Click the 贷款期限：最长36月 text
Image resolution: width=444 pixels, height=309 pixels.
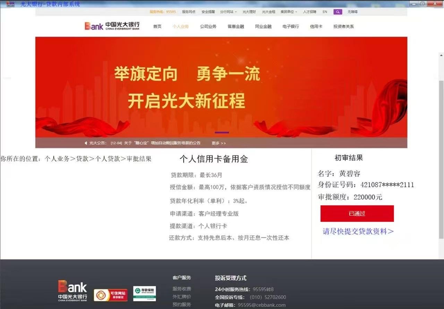(196, 175)
